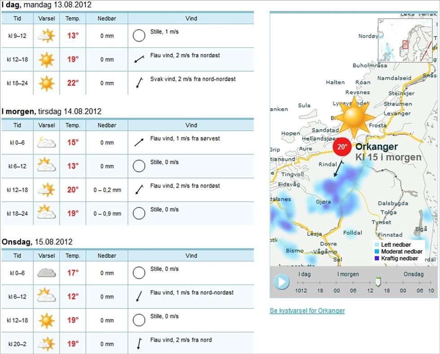Click the timeline slider handle
The height and width of the screenshot is (354, 440).
[378, 282]
